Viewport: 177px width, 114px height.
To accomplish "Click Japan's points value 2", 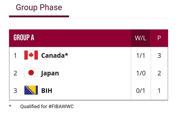I will pyautogui.click(x=159, y=73).
